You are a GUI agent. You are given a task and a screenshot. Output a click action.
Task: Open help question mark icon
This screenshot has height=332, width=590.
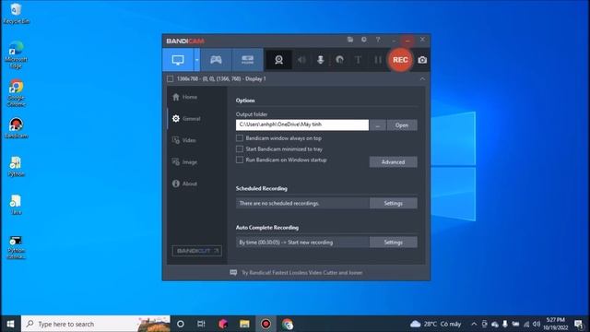pos(378,40)
